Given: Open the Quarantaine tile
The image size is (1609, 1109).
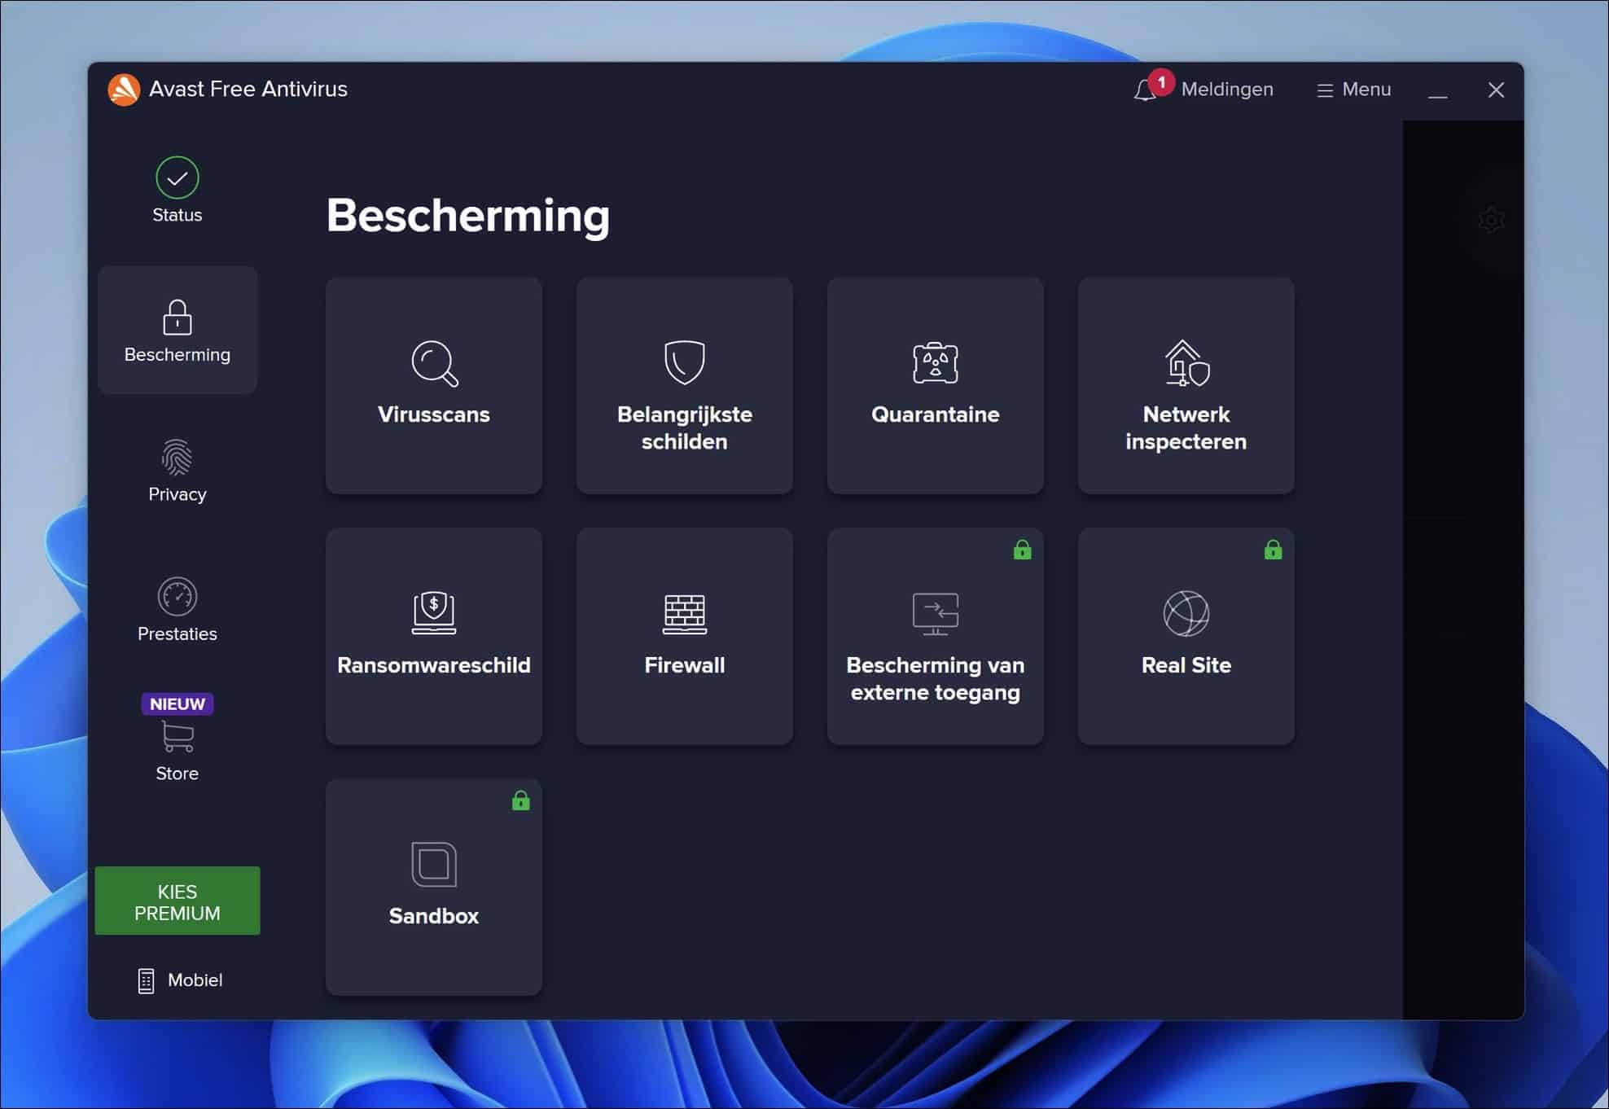Looking at the screenshot, I should (936, 386).
